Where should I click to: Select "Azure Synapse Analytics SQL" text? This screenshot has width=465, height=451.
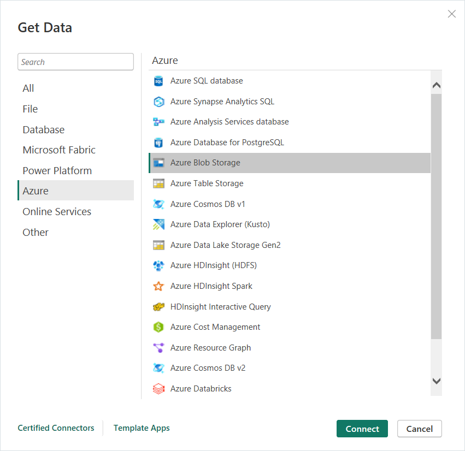click(222, 102)
